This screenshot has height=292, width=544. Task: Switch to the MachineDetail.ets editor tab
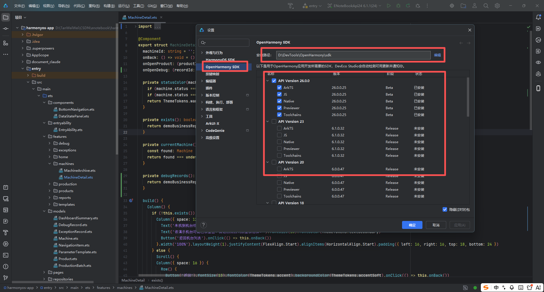tap(142, 17)
